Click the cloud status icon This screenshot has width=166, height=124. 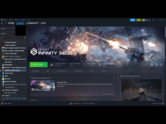[x=52, y=65]
